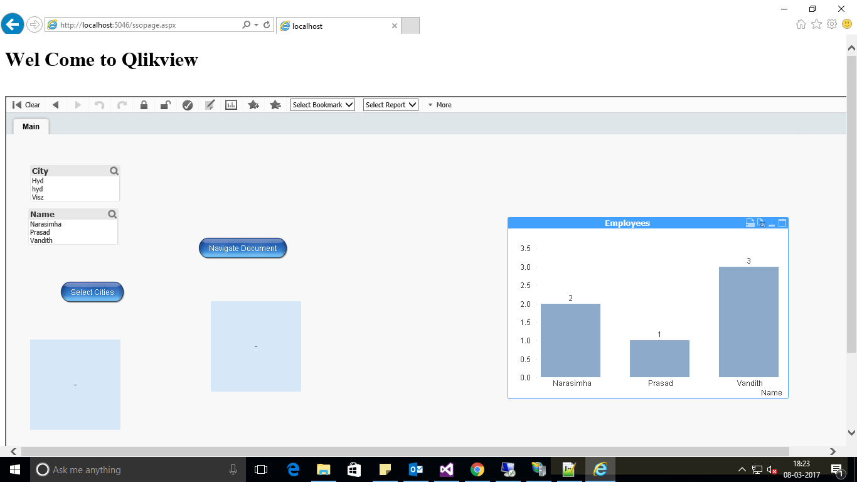The image size is (857, 482).
Task: Open the Windows Start menu
Action: click(15, 469)
